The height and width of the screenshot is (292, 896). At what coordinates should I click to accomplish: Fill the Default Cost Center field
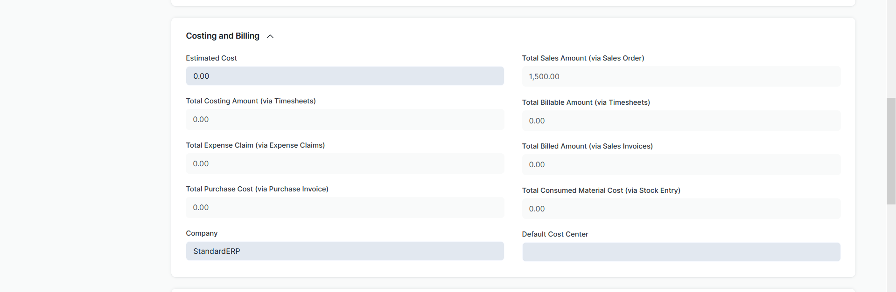point(681,252)
